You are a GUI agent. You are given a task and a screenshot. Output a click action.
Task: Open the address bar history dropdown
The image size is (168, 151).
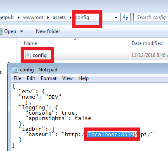116,18
